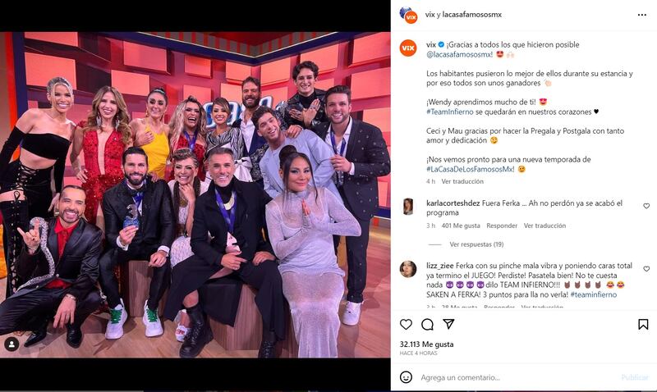This screenshot has height=392, width=657.
Task: Follow the #TeamInfierno hashtag link
Action: coord(449,112)
